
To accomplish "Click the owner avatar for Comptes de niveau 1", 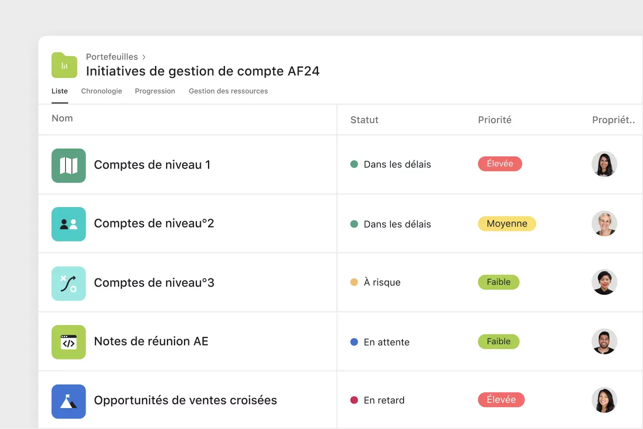I will tap(604, 164).
